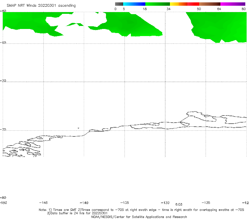Click the latitude label '-75'
The image size is (249, 219).
tap(3, 130)
